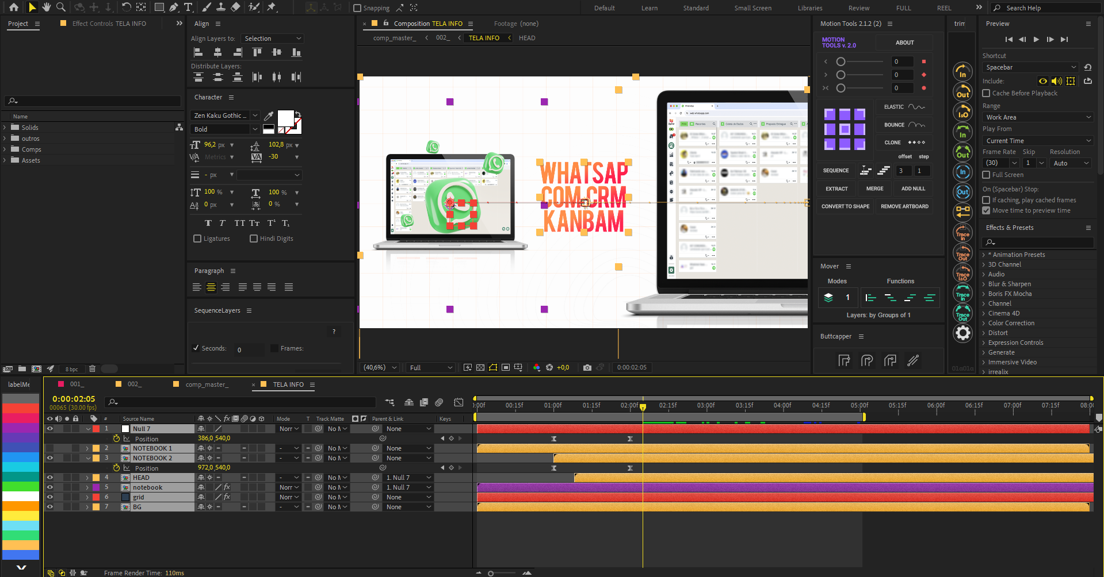Enable the Hindi Digits checkbox

[x=254, y=239]
